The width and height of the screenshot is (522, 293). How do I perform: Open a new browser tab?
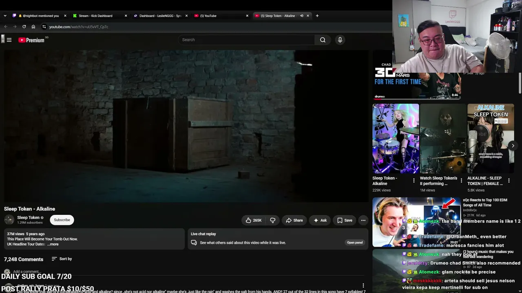(317, 16)
